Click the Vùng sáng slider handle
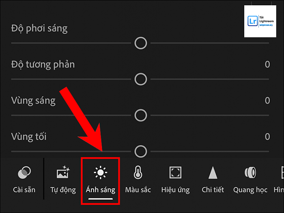Screen dimensions: 284x213 pos(140,115)
